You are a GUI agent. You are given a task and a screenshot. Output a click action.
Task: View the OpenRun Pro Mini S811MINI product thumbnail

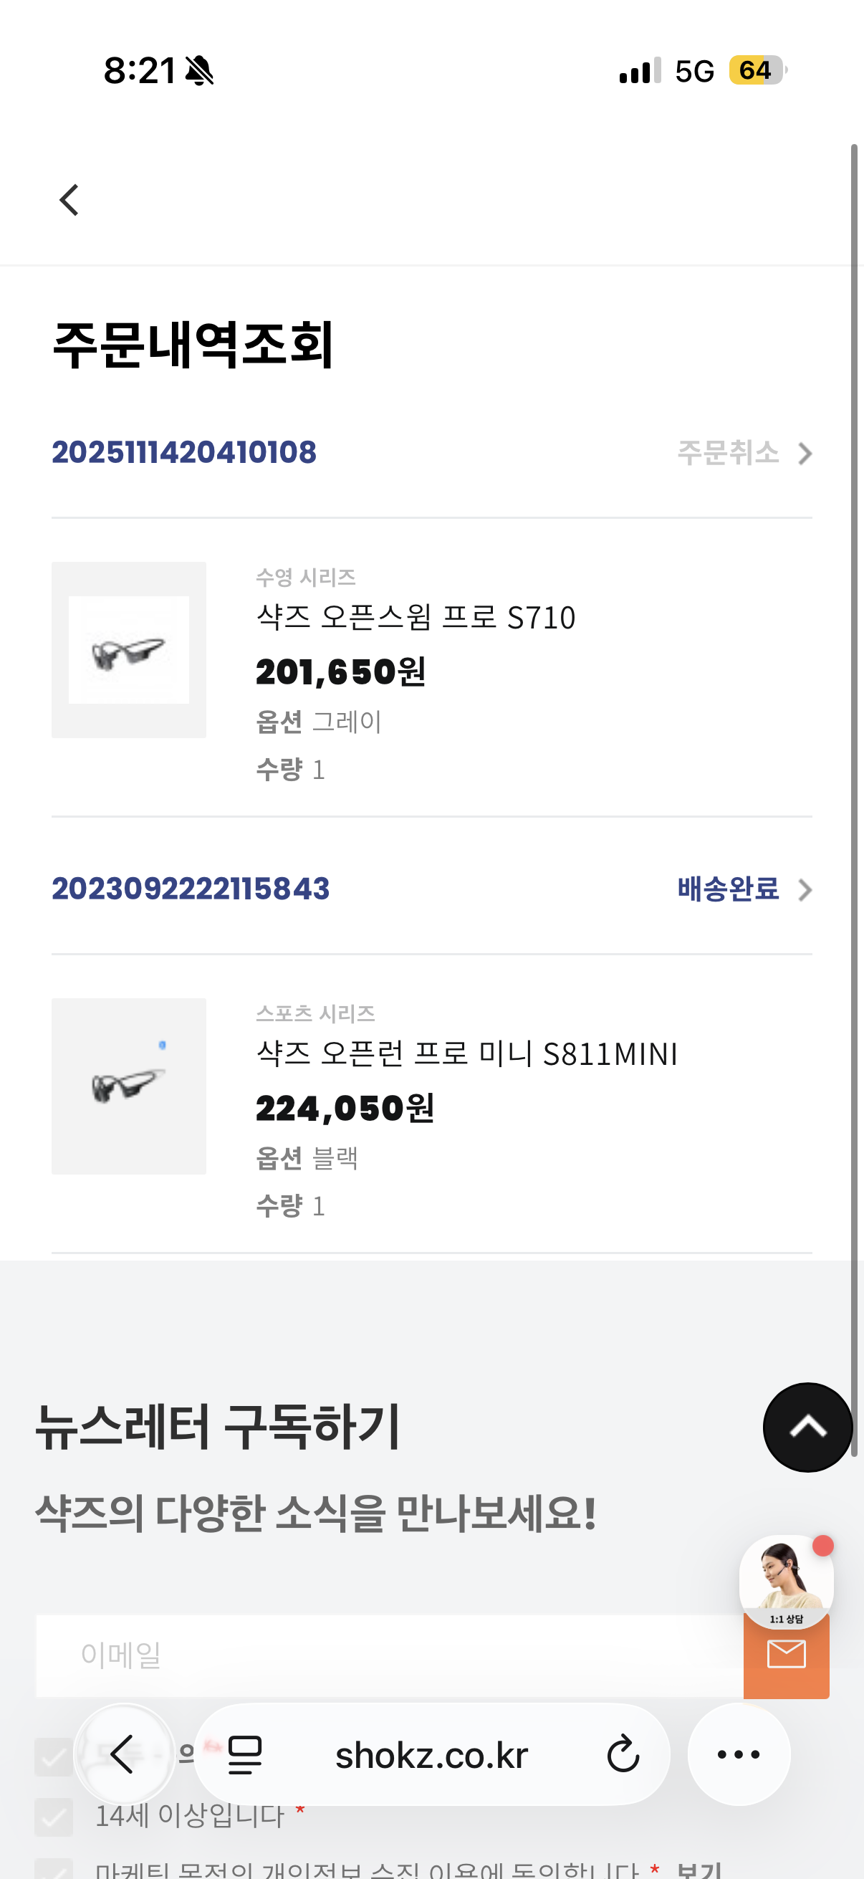128,1086
